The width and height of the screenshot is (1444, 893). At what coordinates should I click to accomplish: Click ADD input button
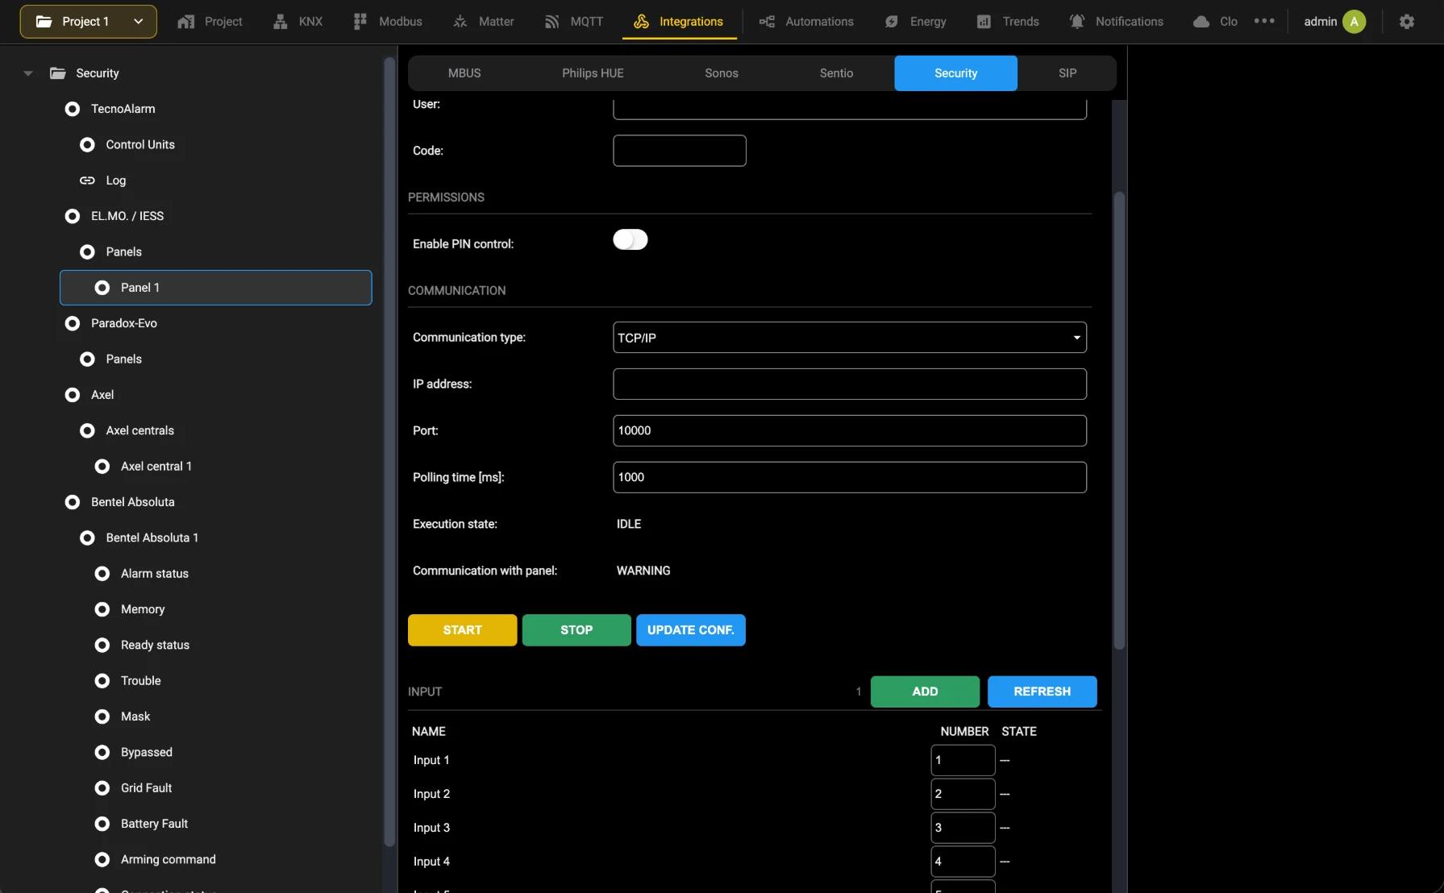point(925,692)
